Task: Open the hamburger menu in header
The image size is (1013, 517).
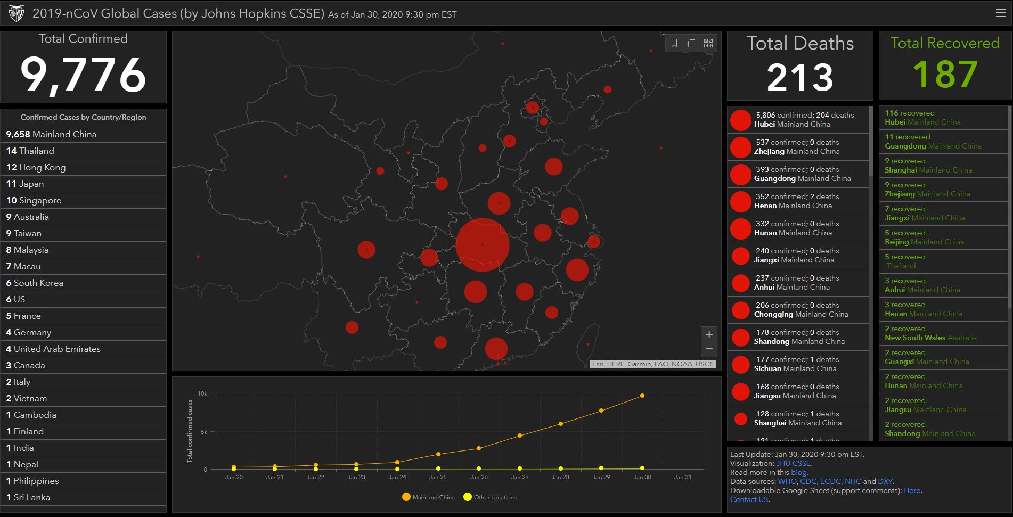Action: click(1000, 13)
